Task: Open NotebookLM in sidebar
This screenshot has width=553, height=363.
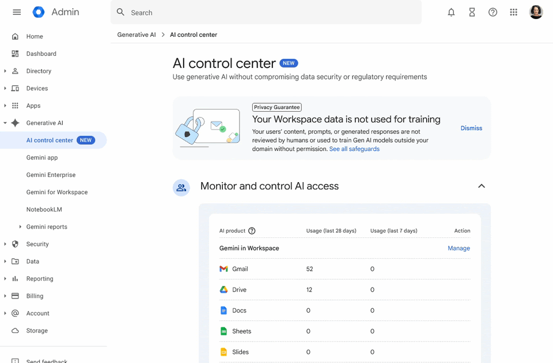Action: pyautogui.click(x=44, y=209)
